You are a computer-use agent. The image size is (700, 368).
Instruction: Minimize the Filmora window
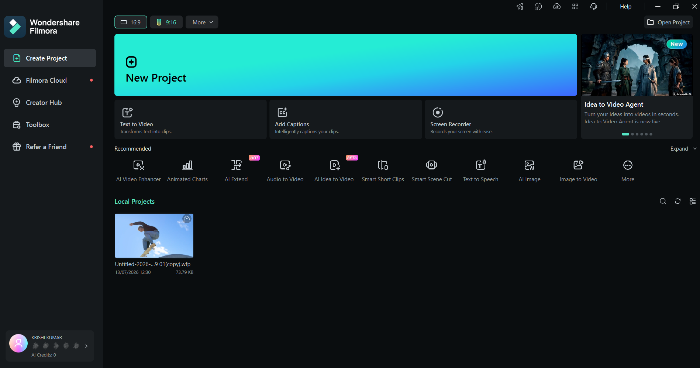(658, 7)
